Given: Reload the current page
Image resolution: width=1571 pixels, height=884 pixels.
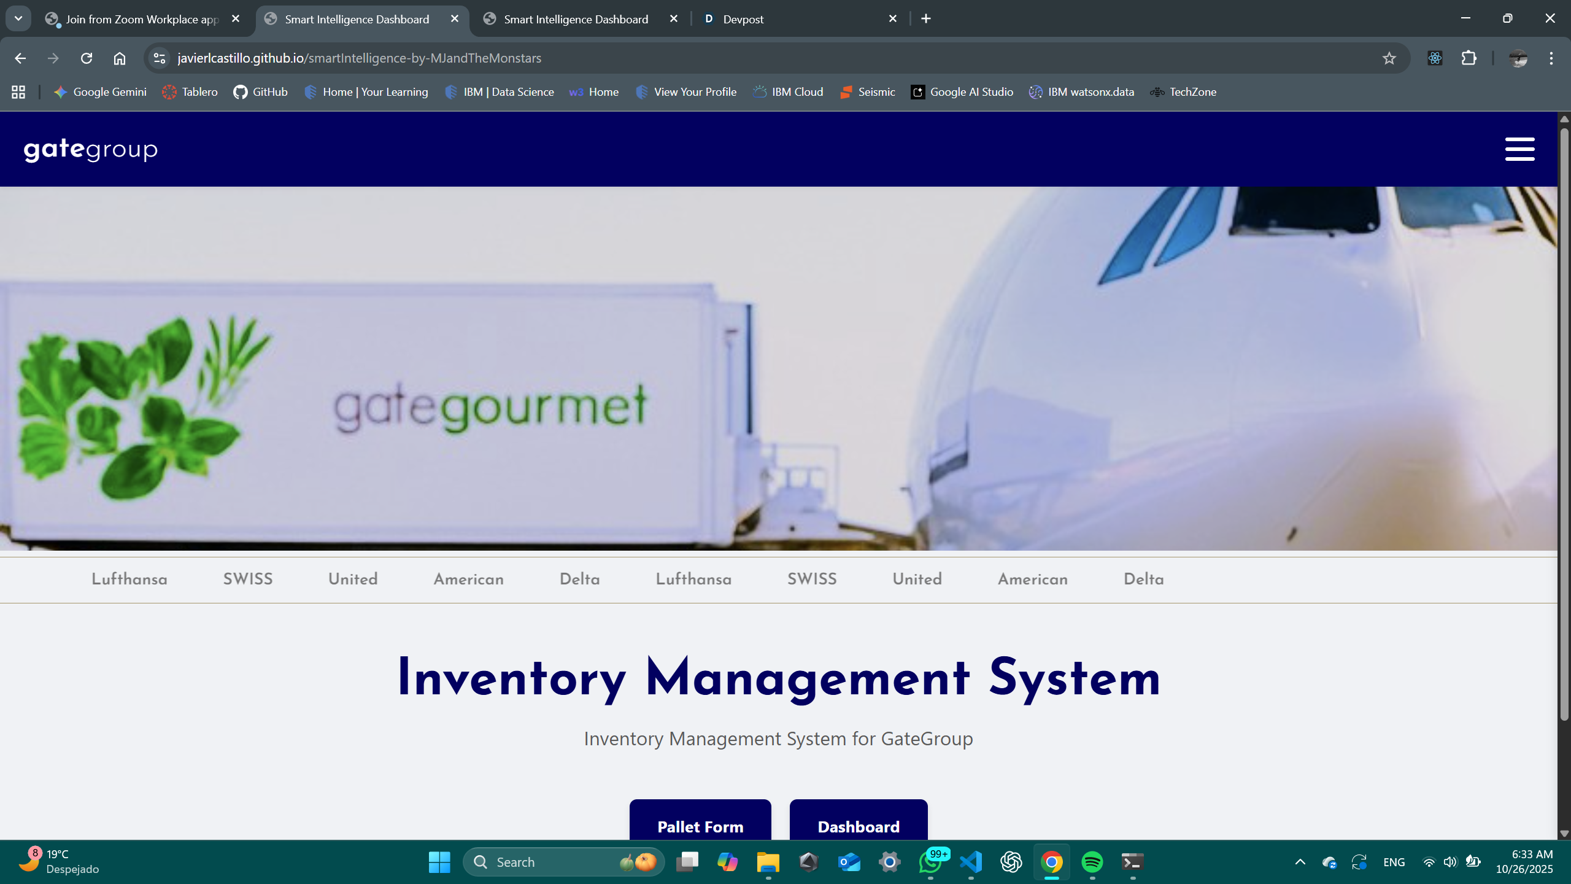Looking at the screenshot, I should click(87, 58).
